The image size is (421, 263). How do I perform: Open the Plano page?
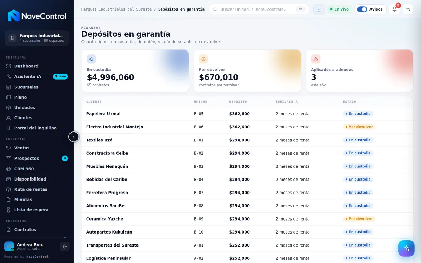coord(37,97)
